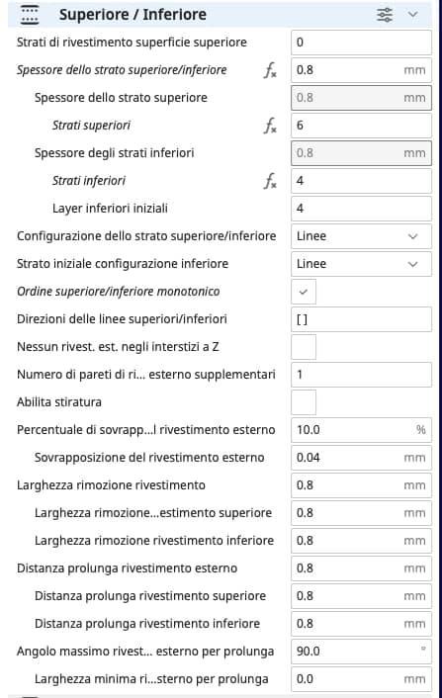Click the Layer inferiori iniziali value field
Screen dimensions: 442x698
point(361,209)
